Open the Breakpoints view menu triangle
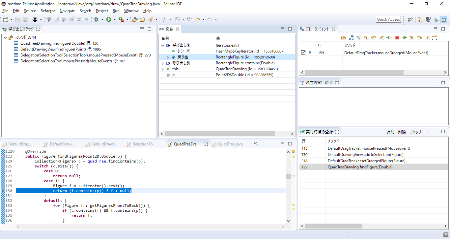This screenshot has height=239, width=450. (444, 36)
